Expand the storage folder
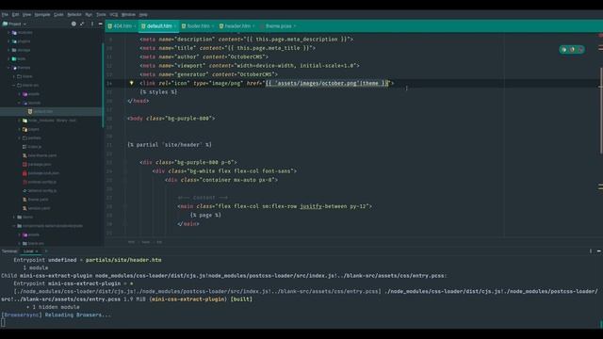603x339 pixels. pos(8,50)
